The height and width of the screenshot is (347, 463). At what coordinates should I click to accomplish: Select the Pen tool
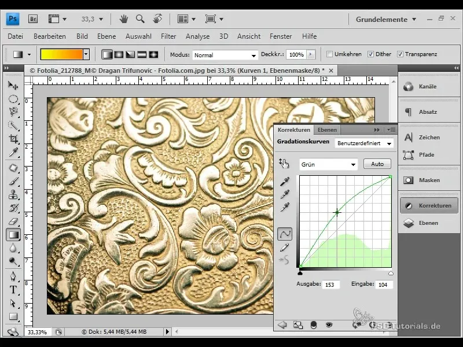[x=13, y=276]
